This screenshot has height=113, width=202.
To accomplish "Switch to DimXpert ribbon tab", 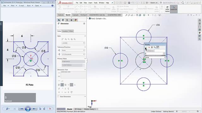I will pos(84,15).
